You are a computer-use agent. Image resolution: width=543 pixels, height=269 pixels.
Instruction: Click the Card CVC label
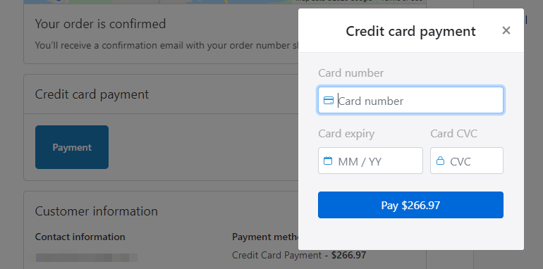pyautogui.click(x=453, y=134)
